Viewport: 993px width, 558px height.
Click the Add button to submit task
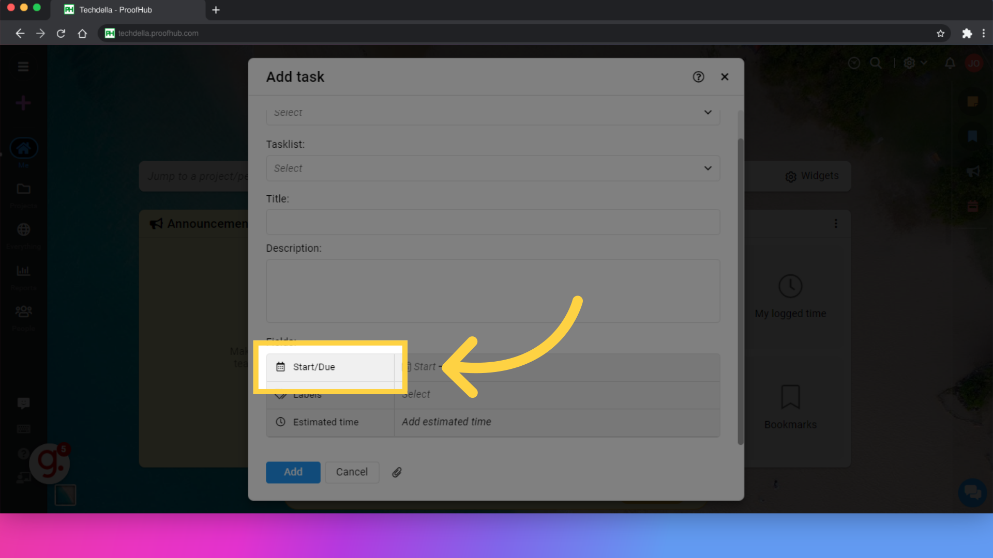coord(293,472)
